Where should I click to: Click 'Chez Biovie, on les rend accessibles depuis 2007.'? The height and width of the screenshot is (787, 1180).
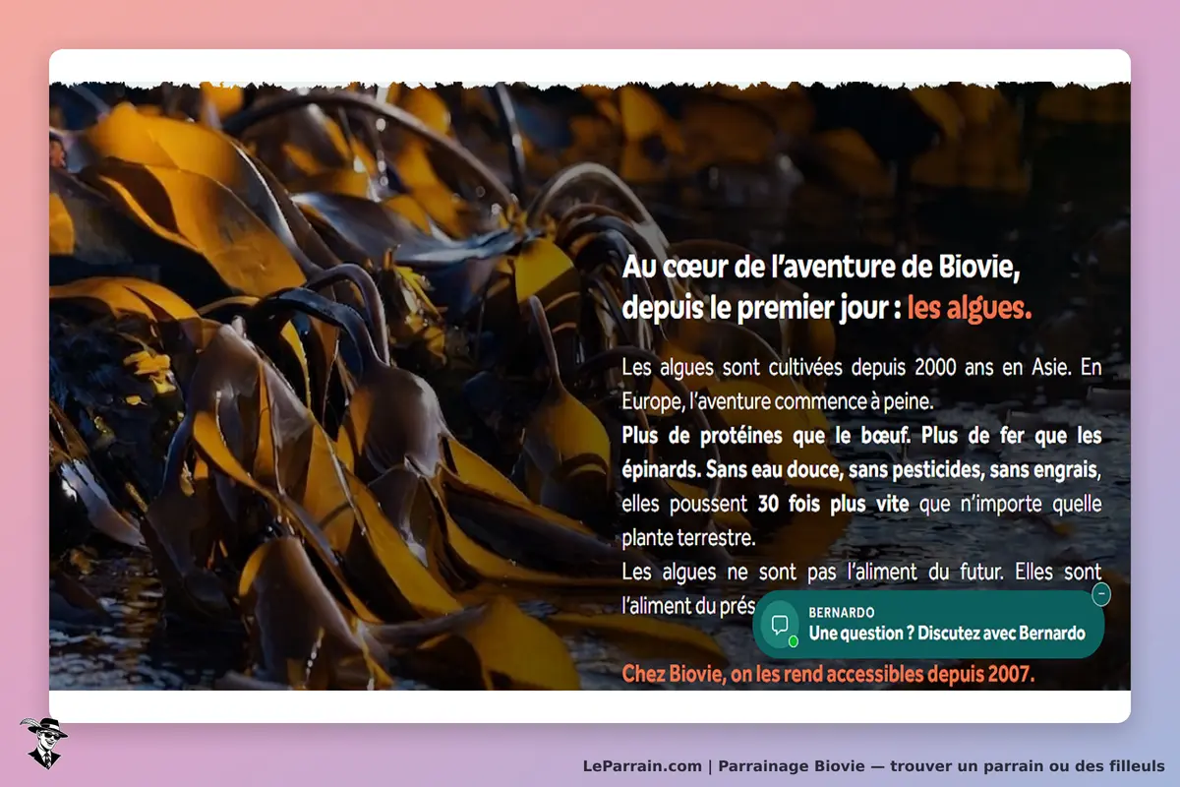click(x=828, y=675)
